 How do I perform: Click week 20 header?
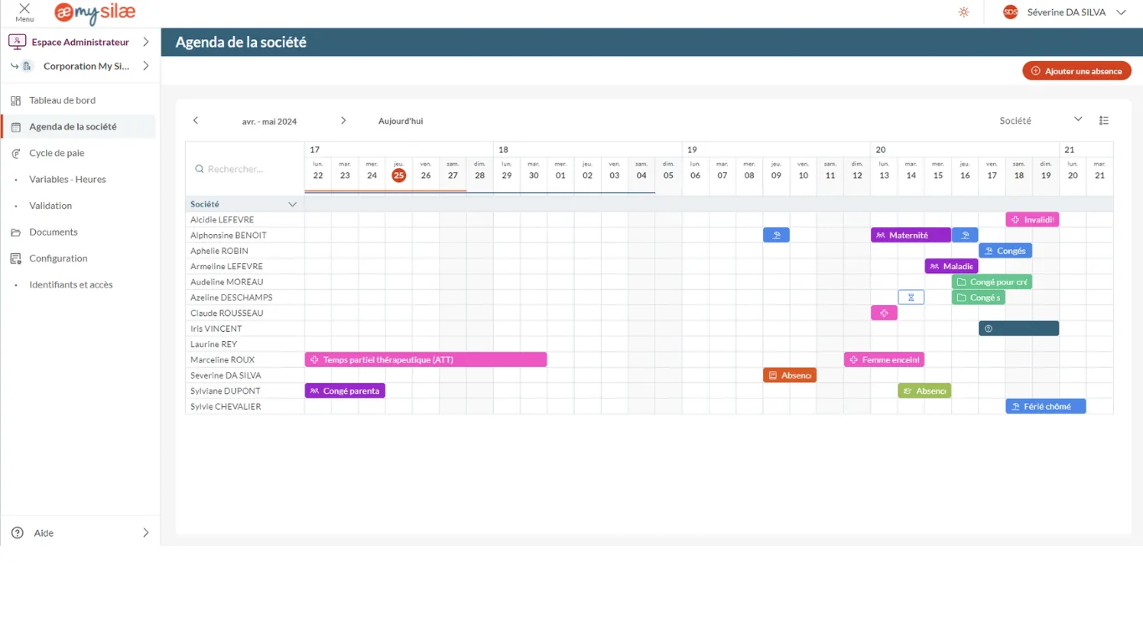(x=880, y=150)
